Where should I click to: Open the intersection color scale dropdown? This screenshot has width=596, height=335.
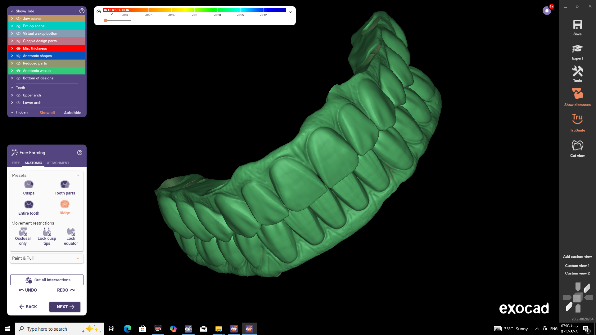(291, 12)
